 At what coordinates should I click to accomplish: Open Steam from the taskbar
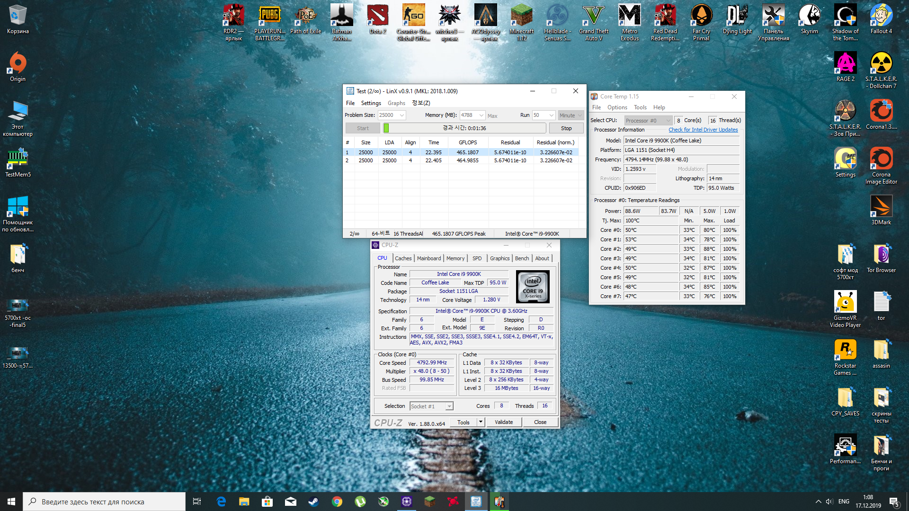(x=313, y=502)
